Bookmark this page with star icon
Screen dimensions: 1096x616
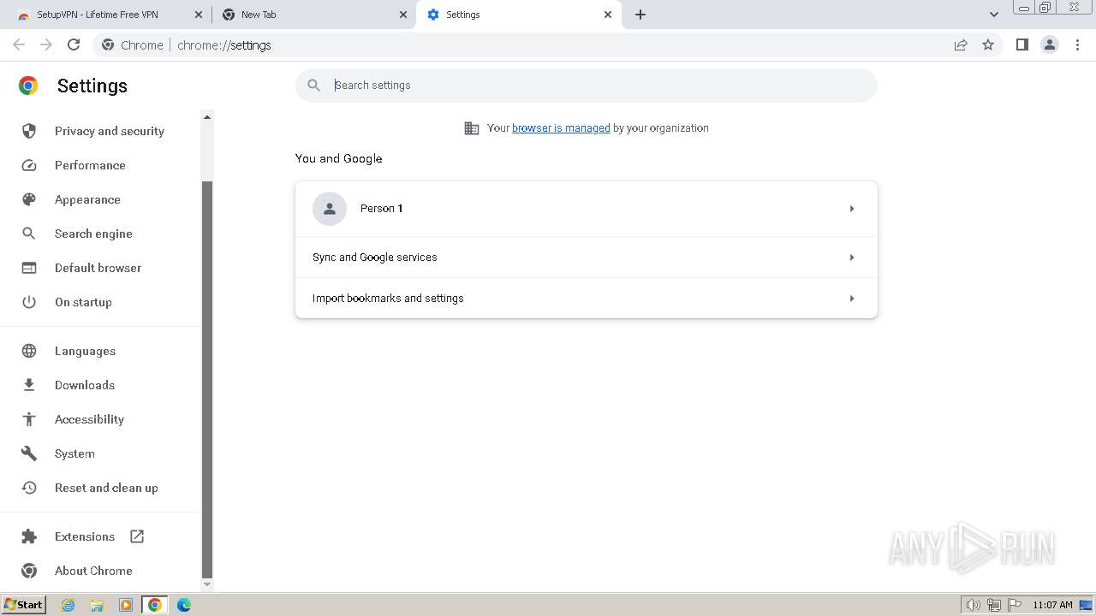[988, 44]
